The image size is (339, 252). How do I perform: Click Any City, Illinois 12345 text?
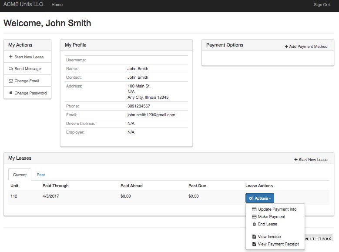148,97
